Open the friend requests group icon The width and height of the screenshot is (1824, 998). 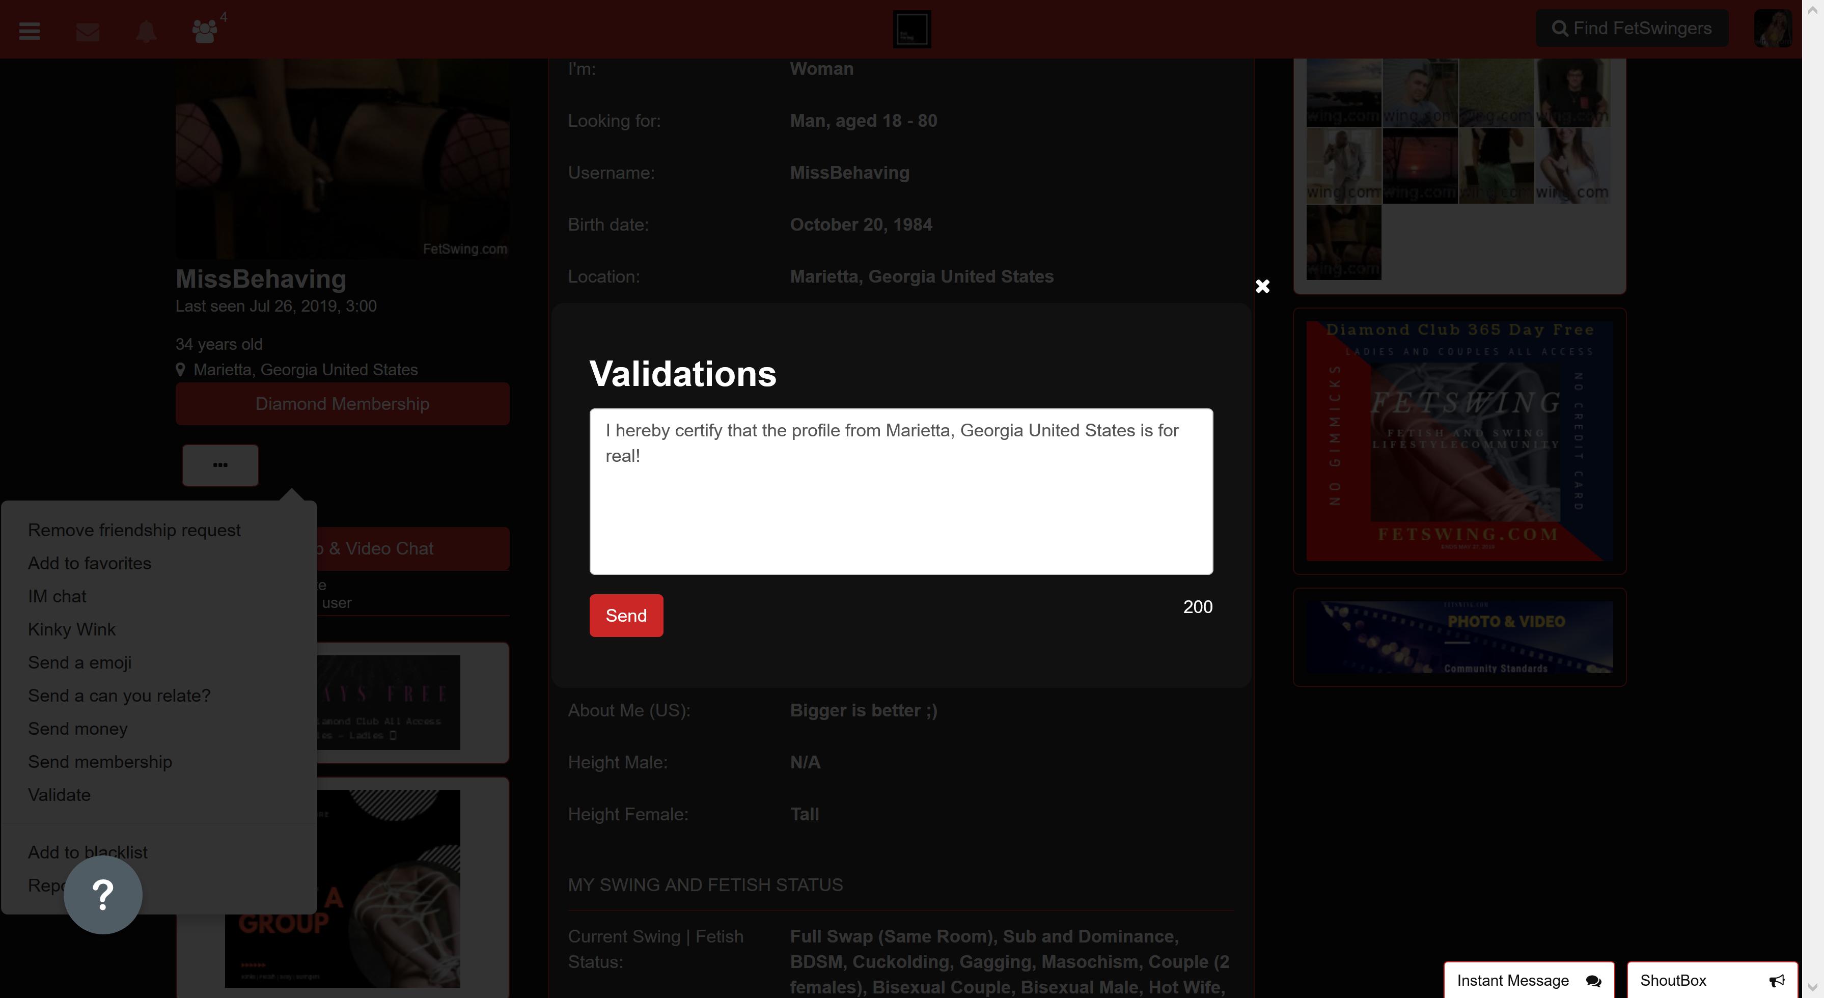pos(205,31)
